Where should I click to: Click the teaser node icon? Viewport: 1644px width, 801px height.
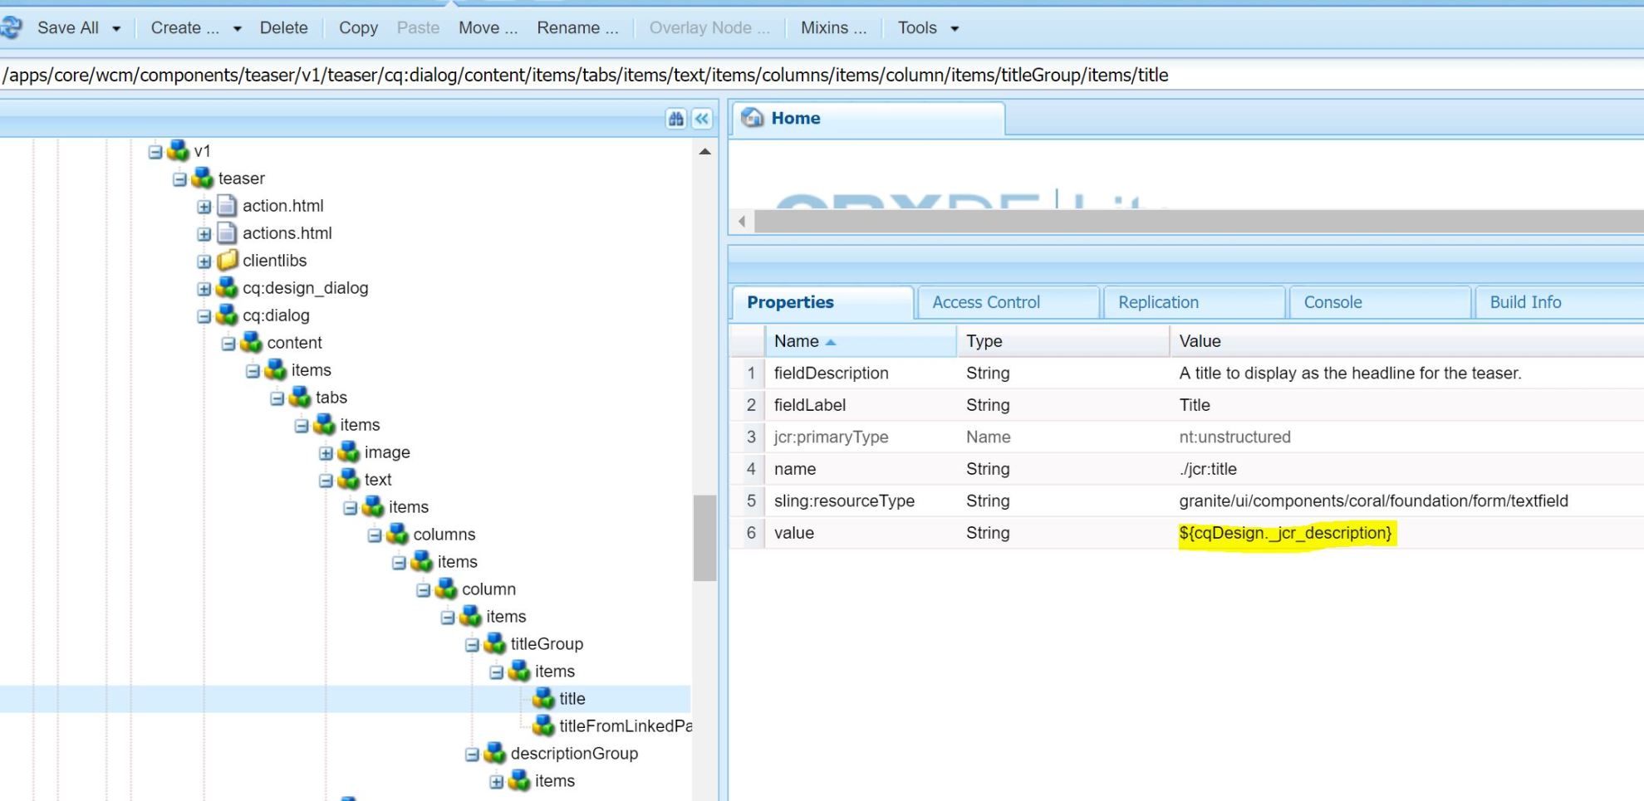pyautogui.click(x=199, y=178)
